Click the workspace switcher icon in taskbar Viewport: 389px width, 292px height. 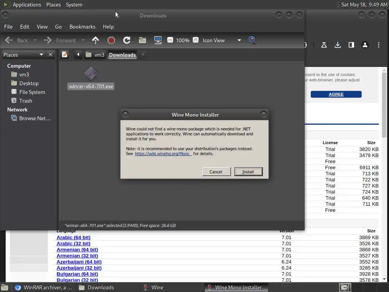point(345,287)
